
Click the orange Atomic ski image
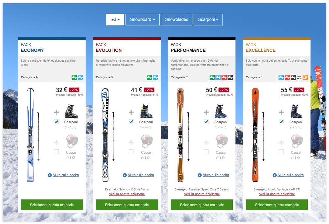[x=255, y=135]
